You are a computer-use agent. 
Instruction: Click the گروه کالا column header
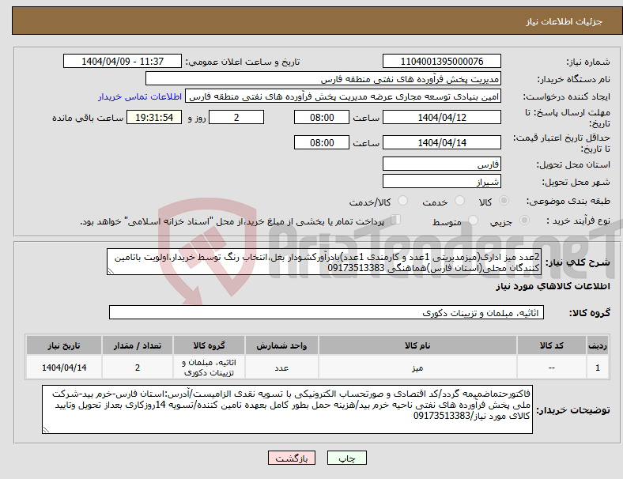click(x=209, y=345)
